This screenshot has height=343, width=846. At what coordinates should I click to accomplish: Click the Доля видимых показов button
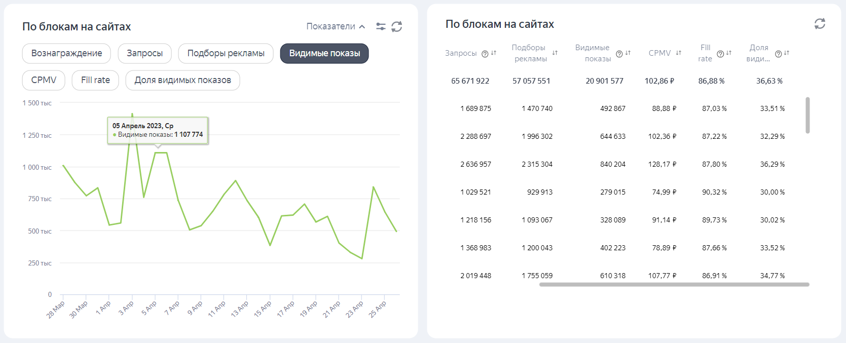coord(182,80)
